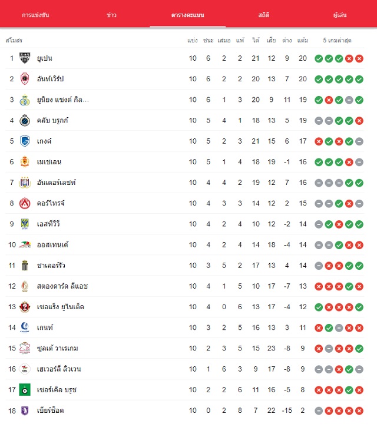Viewport: 377px width, 427px height.
Task: Click the เบียร์ช็อต purple crest icon
Action: pyautogui.click(x=25, y=411)
